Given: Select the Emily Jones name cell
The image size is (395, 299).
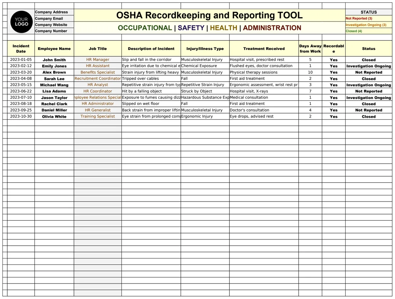Looking at the screenshot, I should tap(54, 66).
